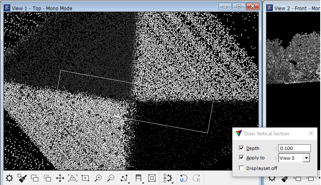Click the View 2 redraw brush icon
This screenshot has width=321, height=185.
(x=285, y=178)
